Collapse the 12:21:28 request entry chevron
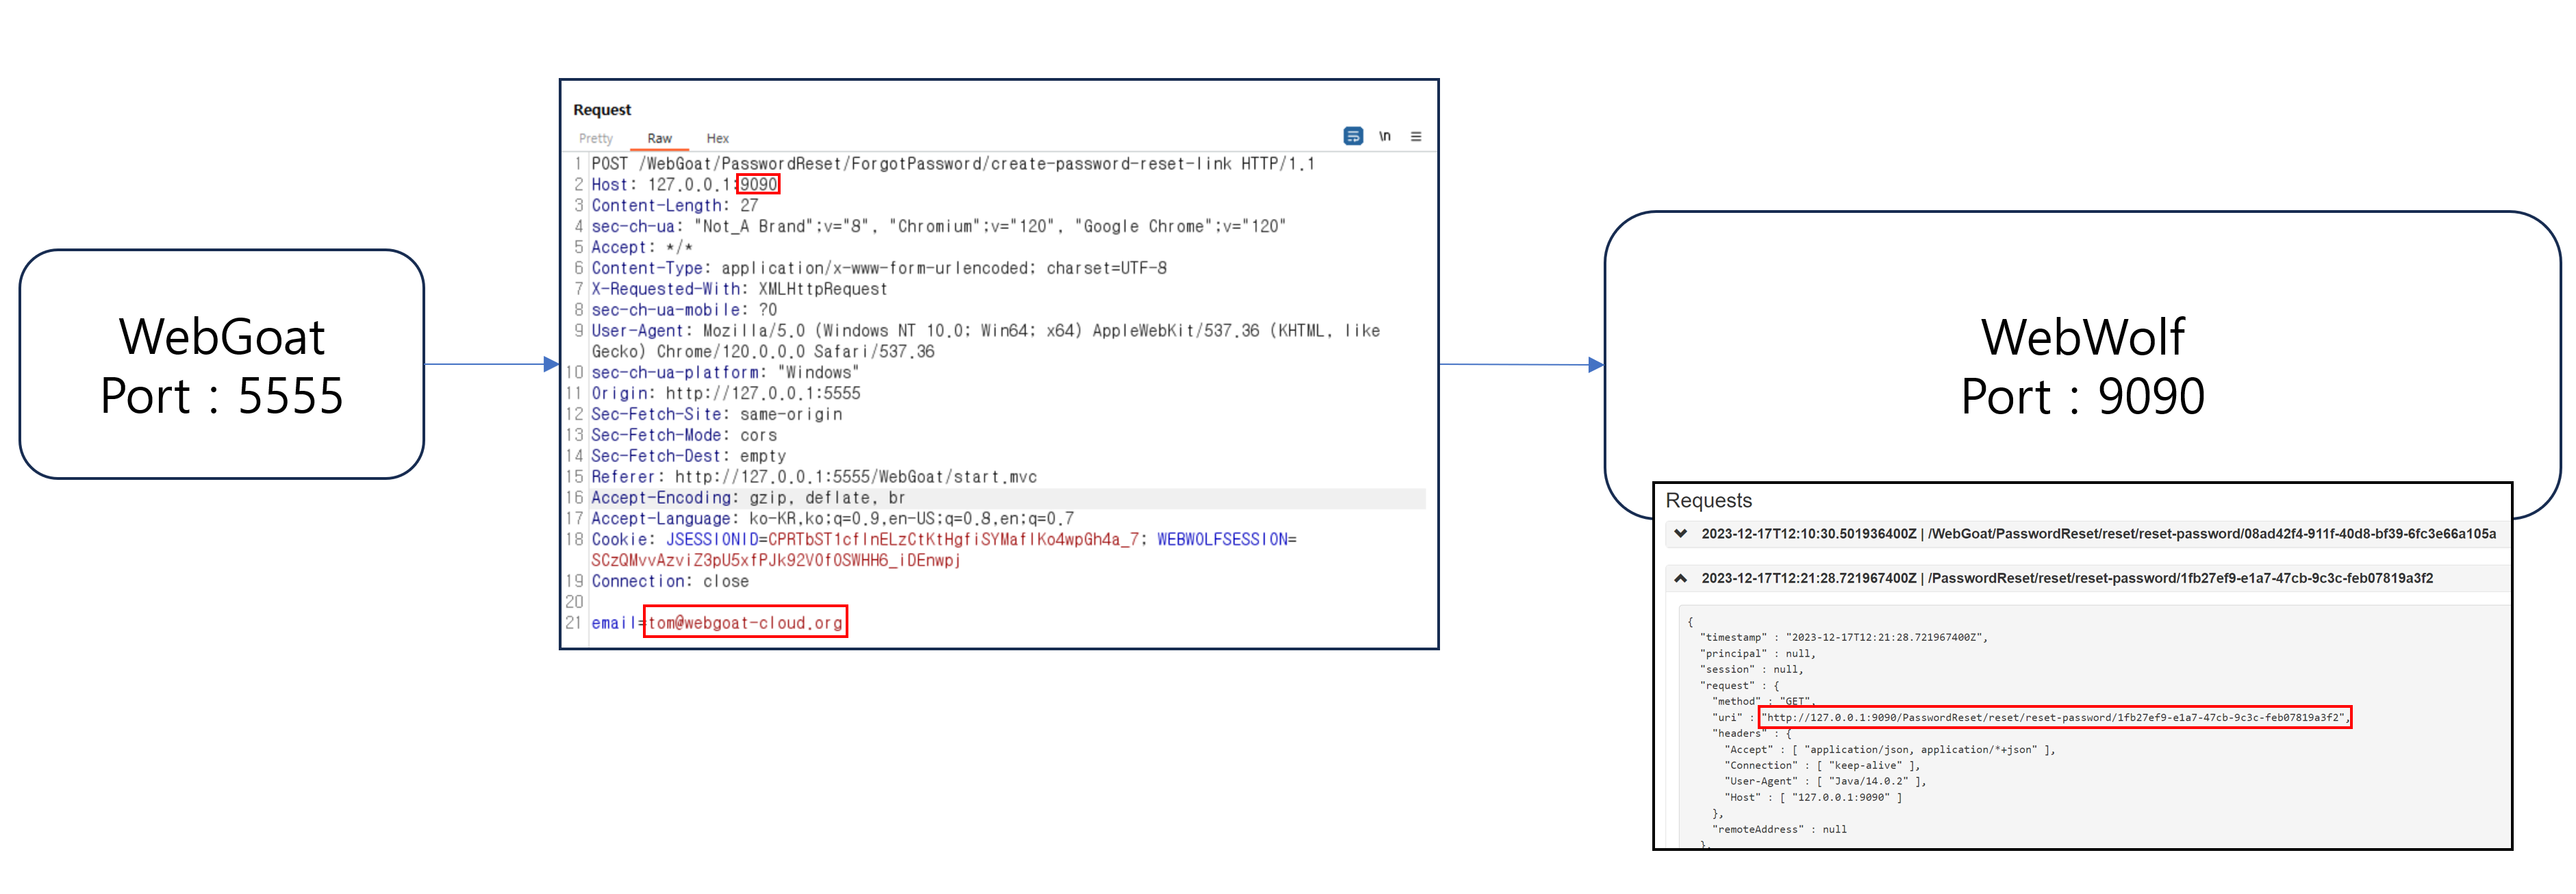Screen dimensions: 2576x894 point(1681,578)
